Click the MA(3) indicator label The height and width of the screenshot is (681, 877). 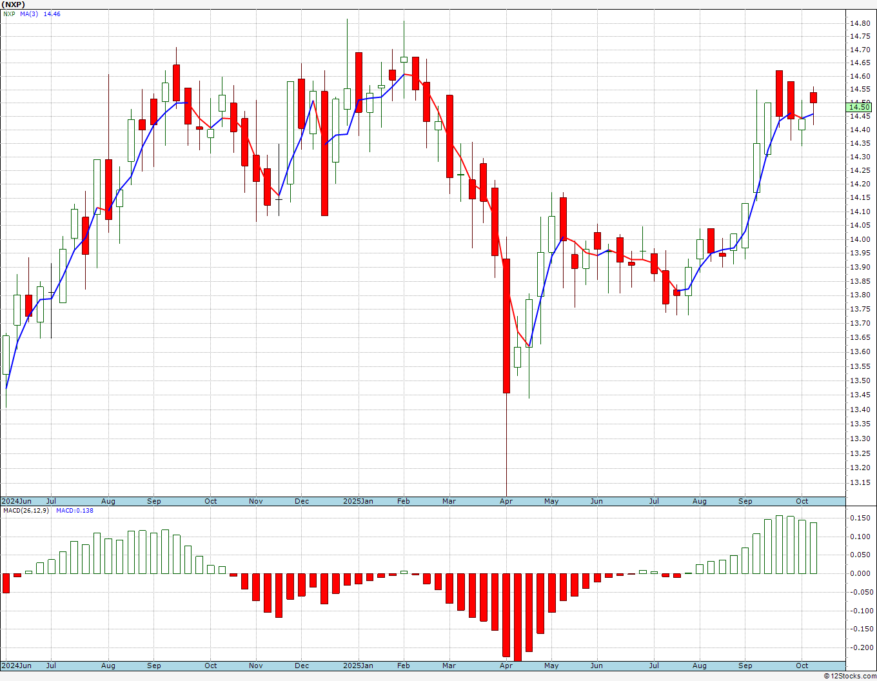pos(30,14)
